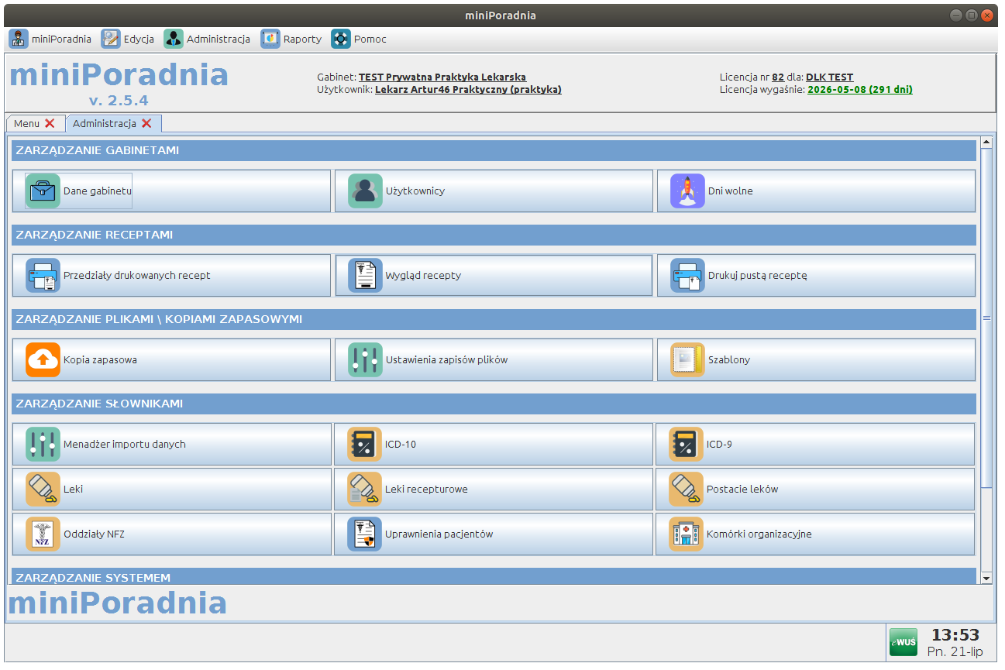This screenshot has height=670, width=1005.
Task: Close the Administracja tab
Action: point(146,123)
